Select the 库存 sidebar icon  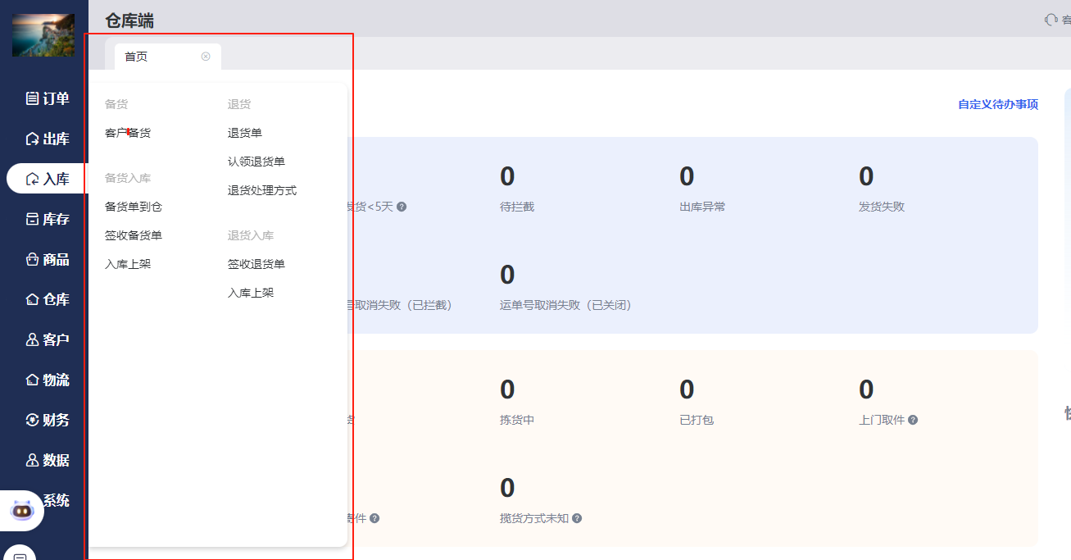point(33,219)
